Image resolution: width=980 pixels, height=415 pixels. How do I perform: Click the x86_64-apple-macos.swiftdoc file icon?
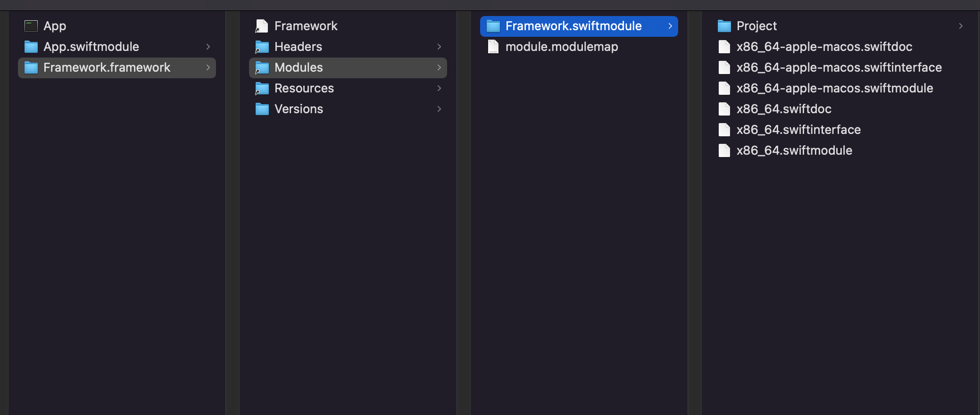point(724,47)
